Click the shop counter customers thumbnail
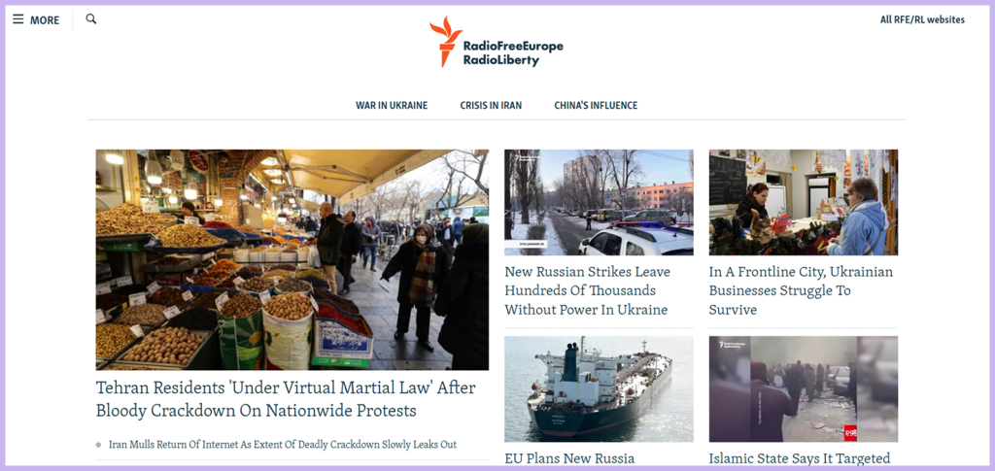Image resolution: width=995 pixels, height=471 pixels. click(804, 202)
